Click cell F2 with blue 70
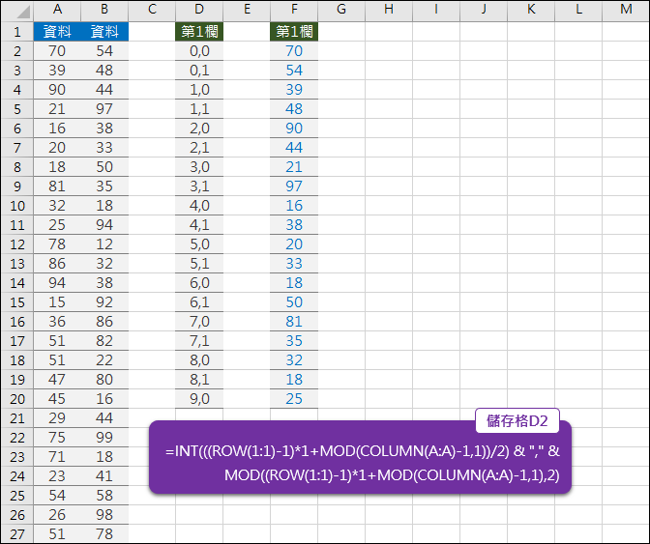Image resolution: width=650 pixels, height=544 pixels. (294, 51)
